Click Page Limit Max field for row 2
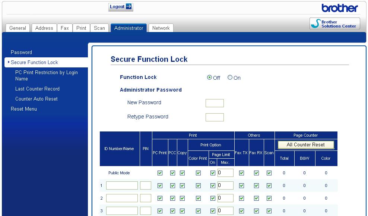368x216 pixels. (225, 198)
